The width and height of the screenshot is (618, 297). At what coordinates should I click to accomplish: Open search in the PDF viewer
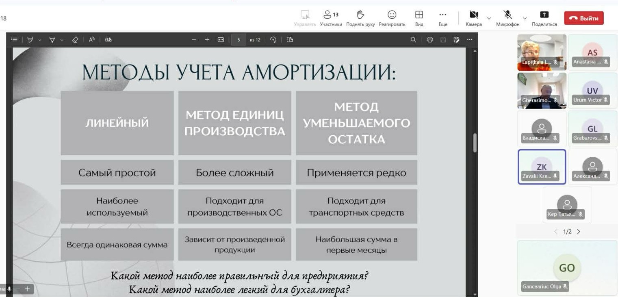click(x=413, y=40)
